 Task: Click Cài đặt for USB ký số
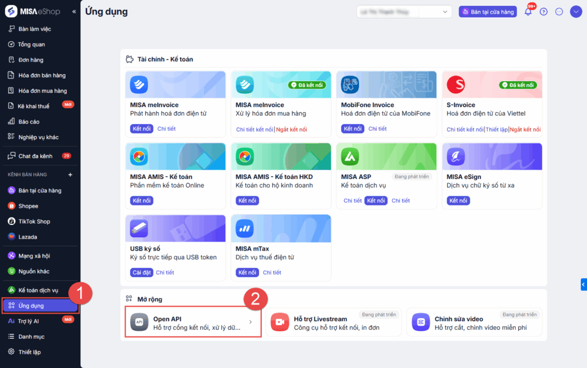click(x=142, y=272)
